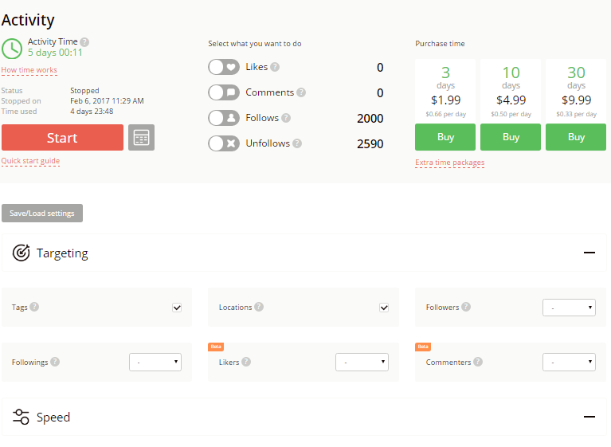This screenshot has width=611, height=447.
Task: Click the help icon beside Comments
Action: point(301,92)
